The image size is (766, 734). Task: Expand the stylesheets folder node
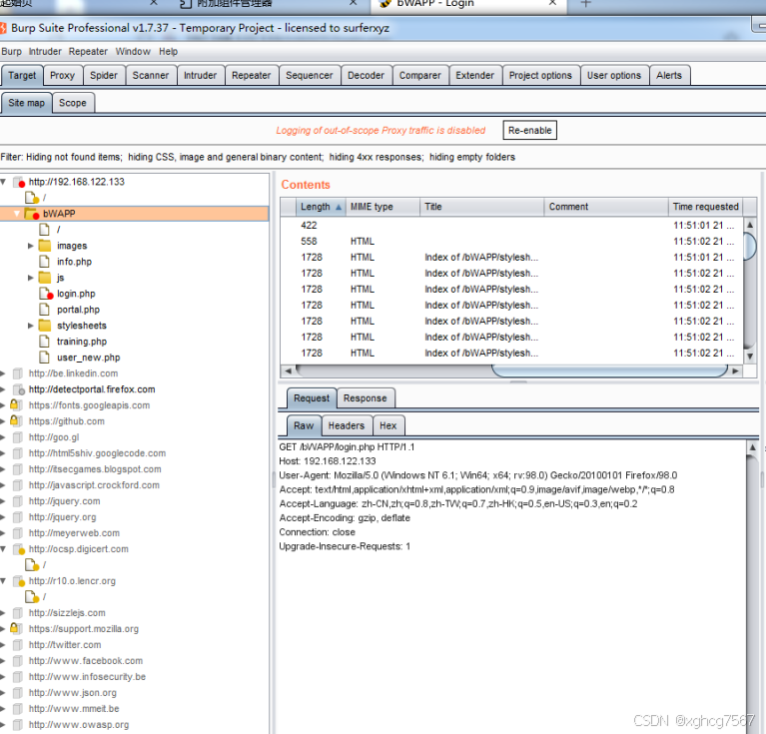point(30,326)
